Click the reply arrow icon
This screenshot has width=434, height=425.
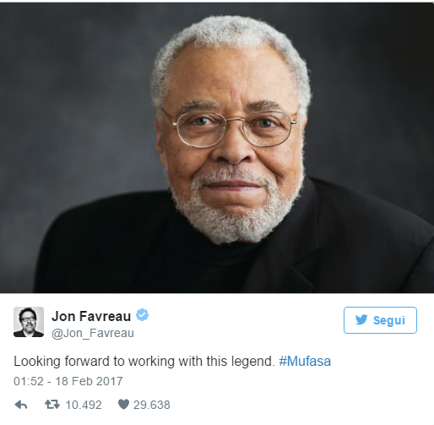click(x=21, y=405)
